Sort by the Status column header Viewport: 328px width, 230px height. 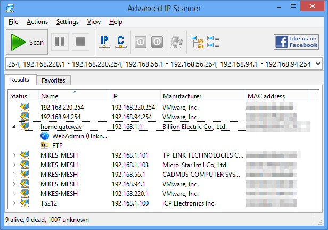coord(23,96)
